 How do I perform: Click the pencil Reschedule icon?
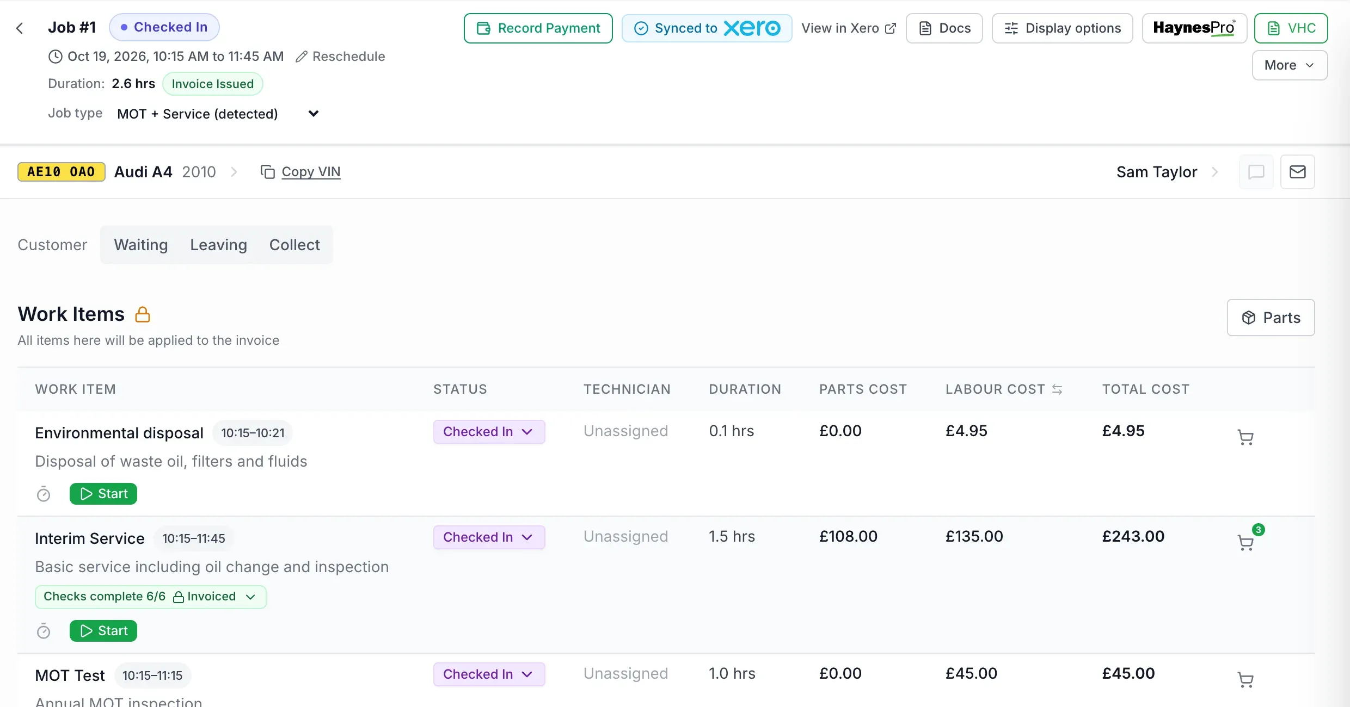coord(302,57)
